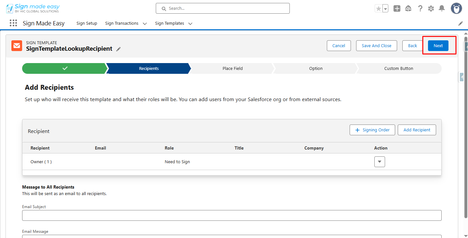Expand the favorites list dropdown arrow

click(385, 9)
